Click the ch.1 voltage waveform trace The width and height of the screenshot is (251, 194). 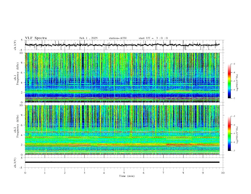[122, 45]
